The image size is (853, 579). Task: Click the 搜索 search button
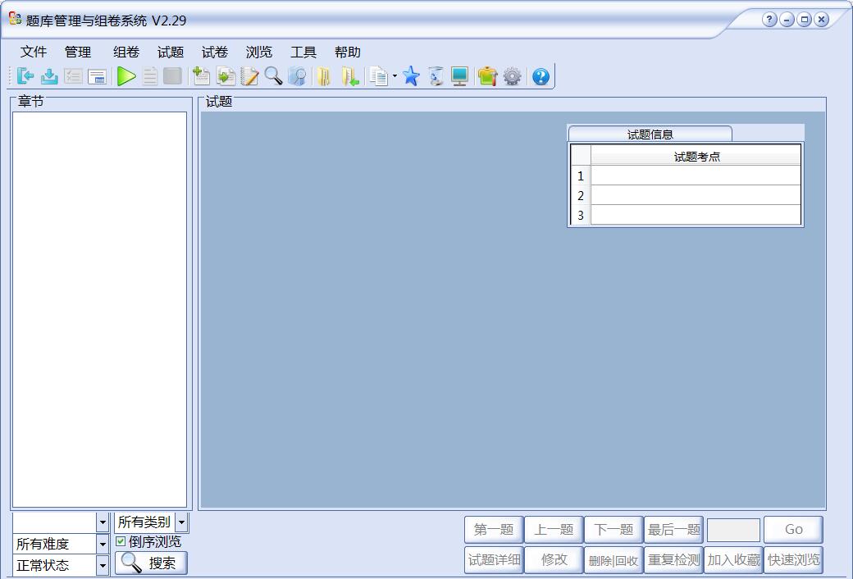click(150, 563)
